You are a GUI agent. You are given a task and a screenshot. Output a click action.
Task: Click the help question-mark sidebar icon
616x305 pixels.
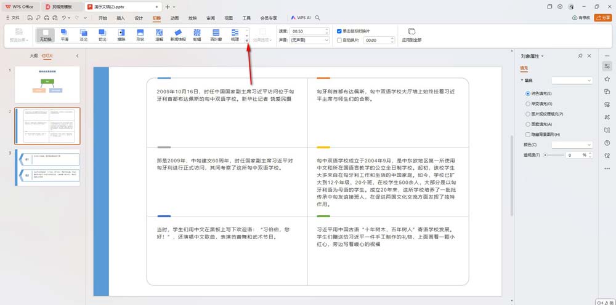607,143
